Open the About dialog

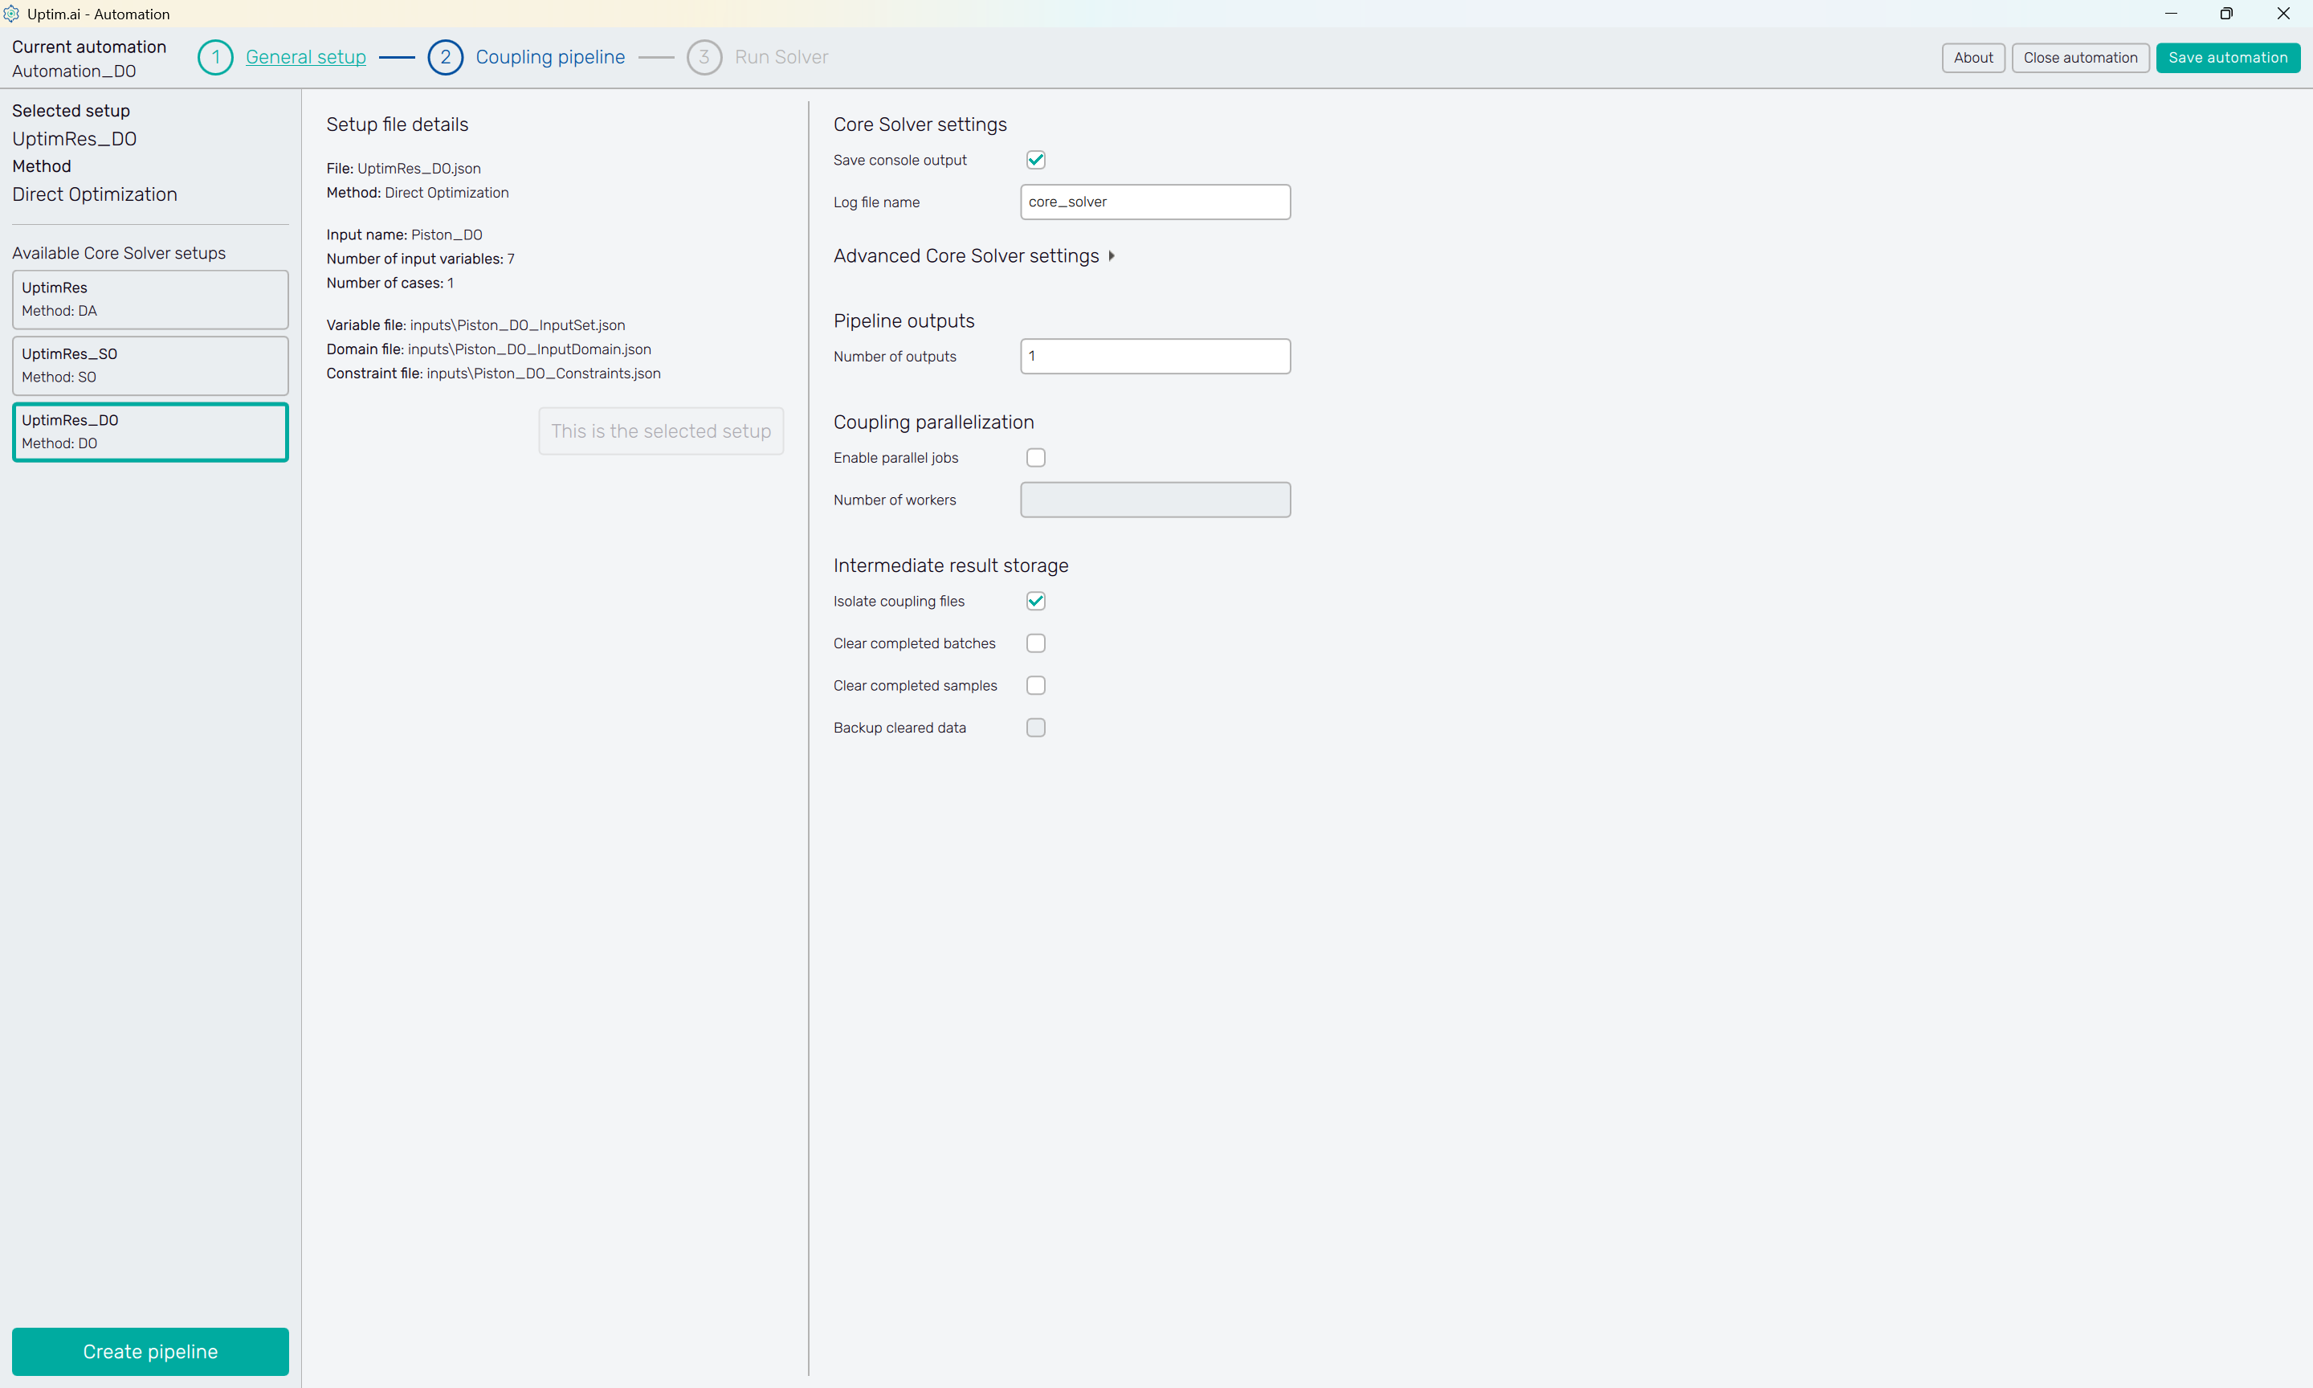pyautogui.click(x=1972, y=58)
